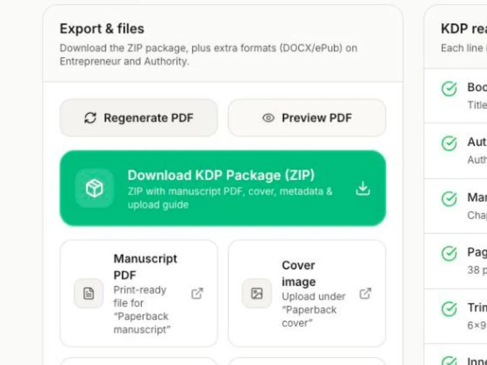Open the Cover image card
Viewport: 487px width, 365px height.
coord(307,293)
